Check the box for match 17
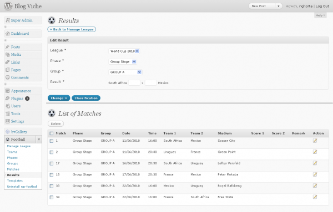This screenshot has width=333, height=212. pos(52,163)
